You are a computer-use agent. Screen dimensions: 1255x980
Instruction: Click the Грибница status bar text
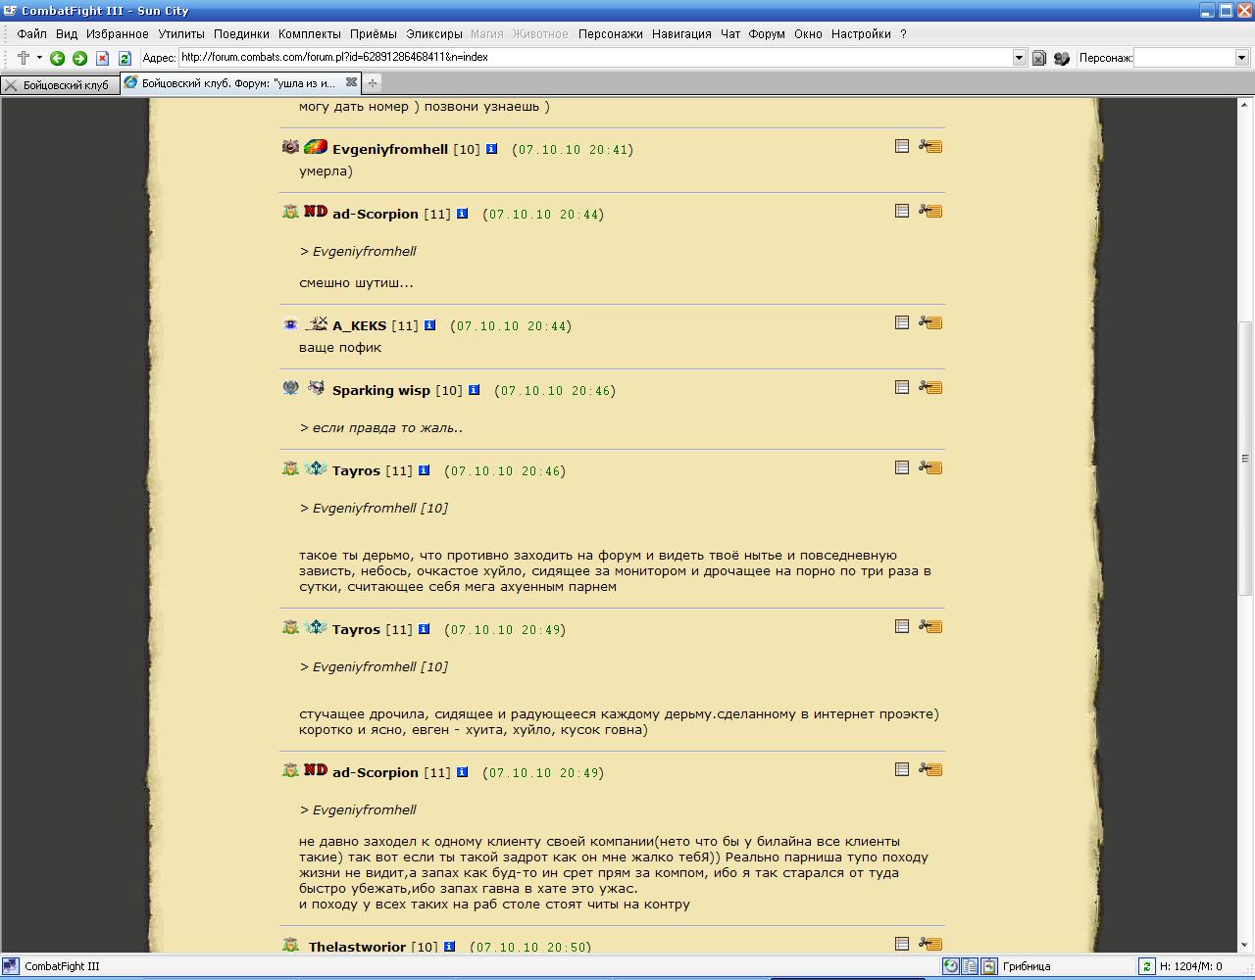(1027, 966)
